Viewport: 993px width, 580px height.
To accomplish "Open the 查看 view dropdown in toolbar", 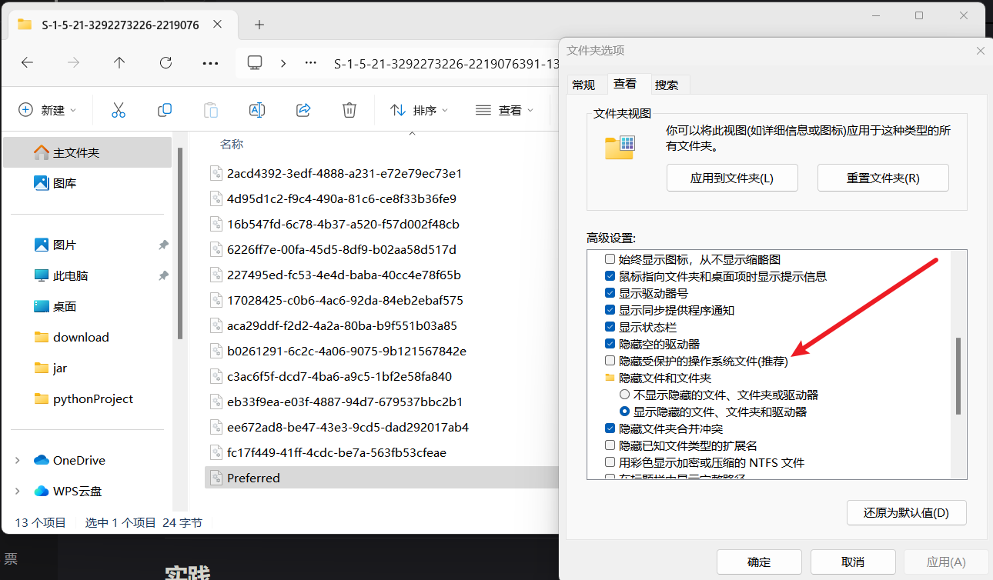I will point(504,110).
